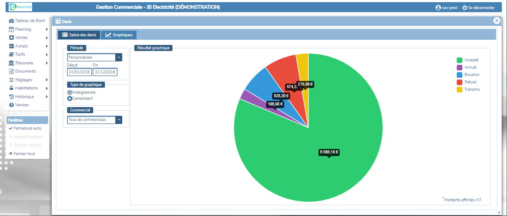This screenshot has width=507, height=216.
Task: Click the Tableau de Bord dashboard icon
Action: [11, 21]
